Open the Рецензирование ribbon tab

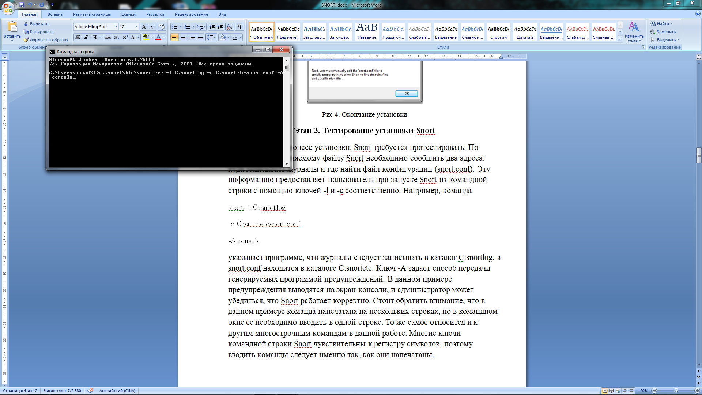click(x=191, y=14)
